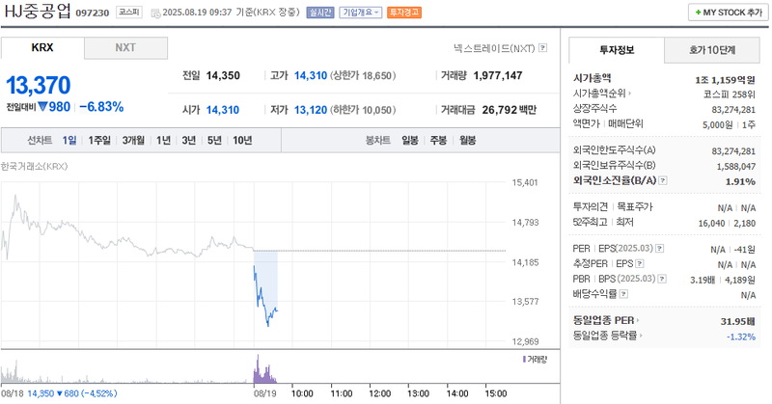Click the 넥스트레이드(NXT) label
The width and height of the screenshot is (772, 404).
494,48
